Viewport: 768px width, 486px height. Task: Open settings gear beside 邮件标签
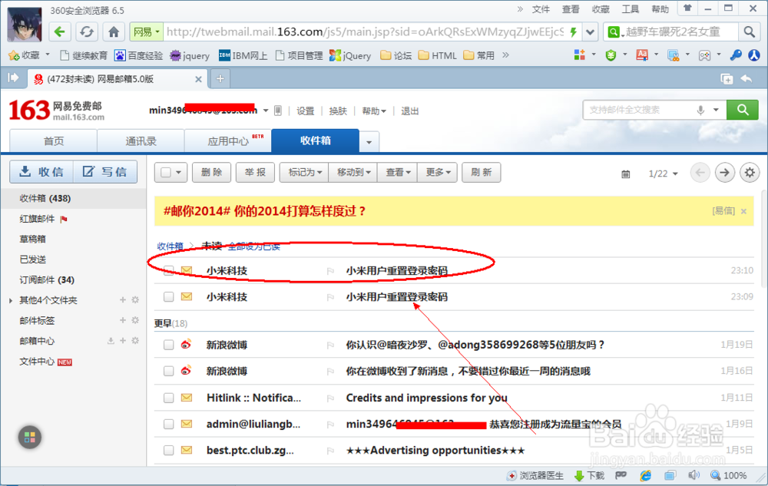(x=135, y=320)
